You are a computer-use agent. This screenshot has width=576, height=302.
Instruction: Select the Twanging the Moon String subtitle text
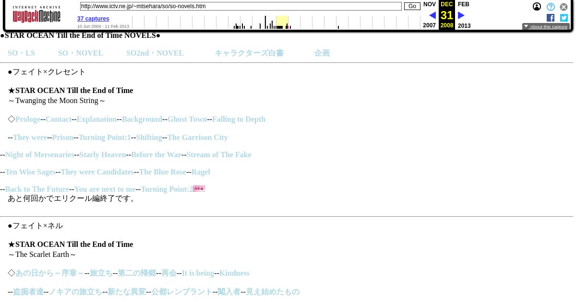point(57,101)
